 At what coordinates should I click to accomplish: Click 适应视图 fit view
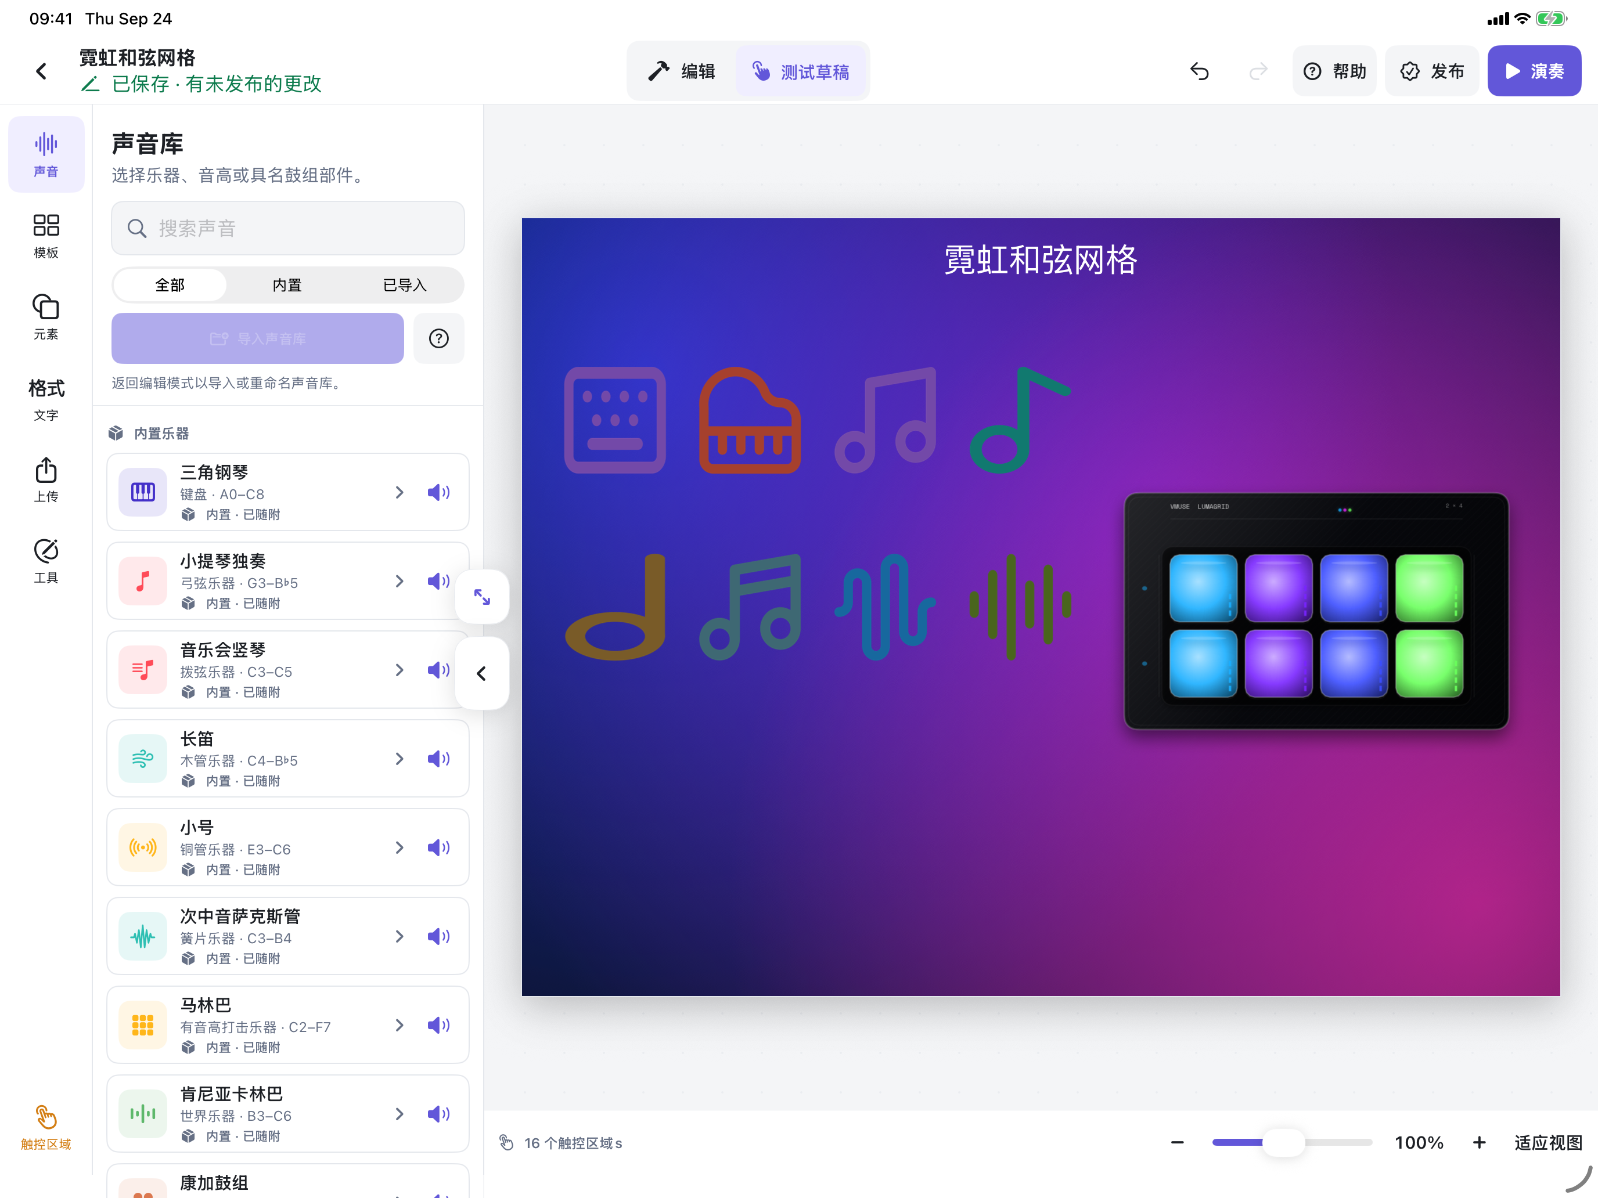[x=1547, y=1142]
